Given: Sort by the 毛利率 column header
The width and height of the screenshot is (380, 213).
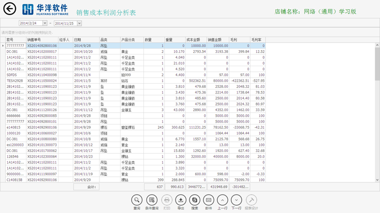Looking at the screenshot, I should pos(258,40).
